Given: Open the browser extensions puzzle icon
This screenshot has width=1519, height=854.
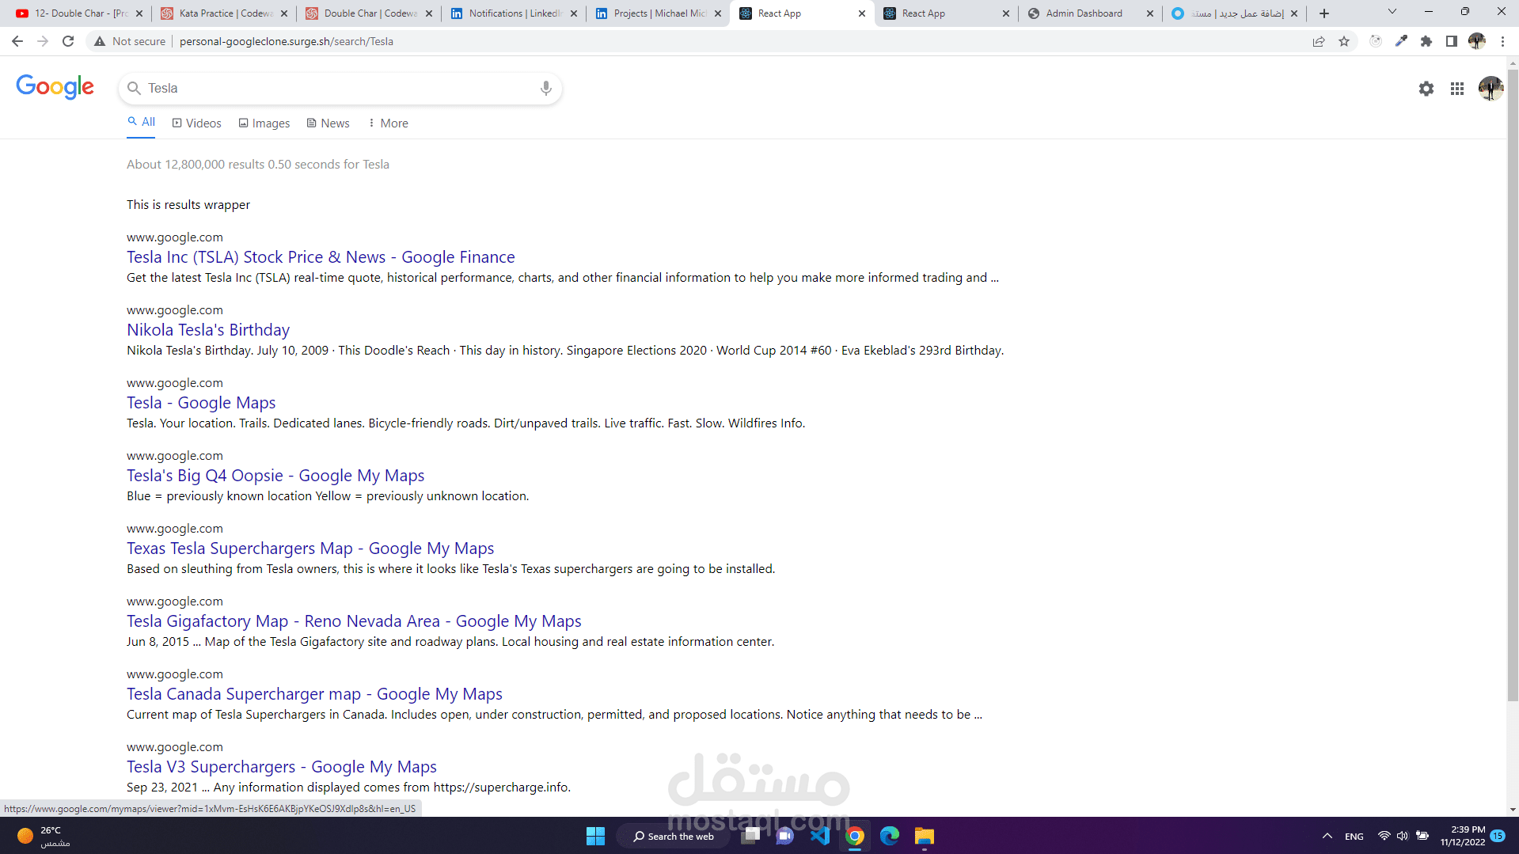Looking at the screenshot, I should [x=1426, y=41].
